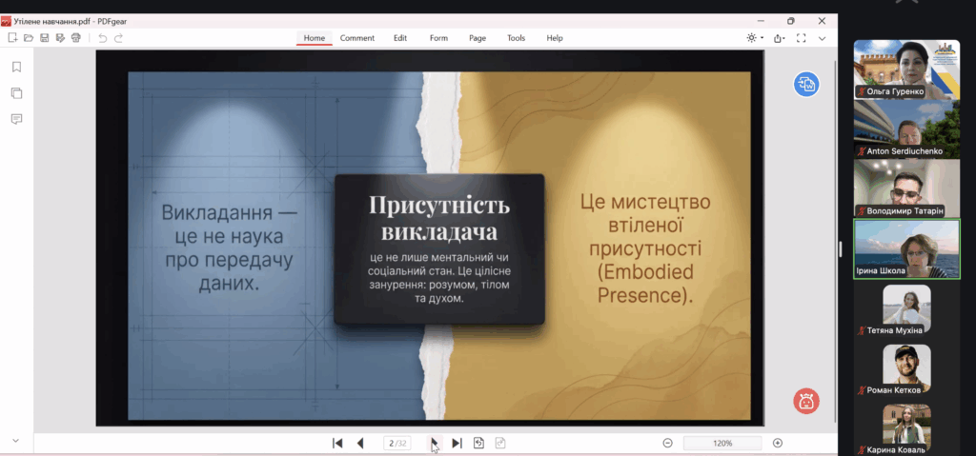Show the page thumbnails panel
Viewport: 976px width, 456px height.
(x=16, y=92)
